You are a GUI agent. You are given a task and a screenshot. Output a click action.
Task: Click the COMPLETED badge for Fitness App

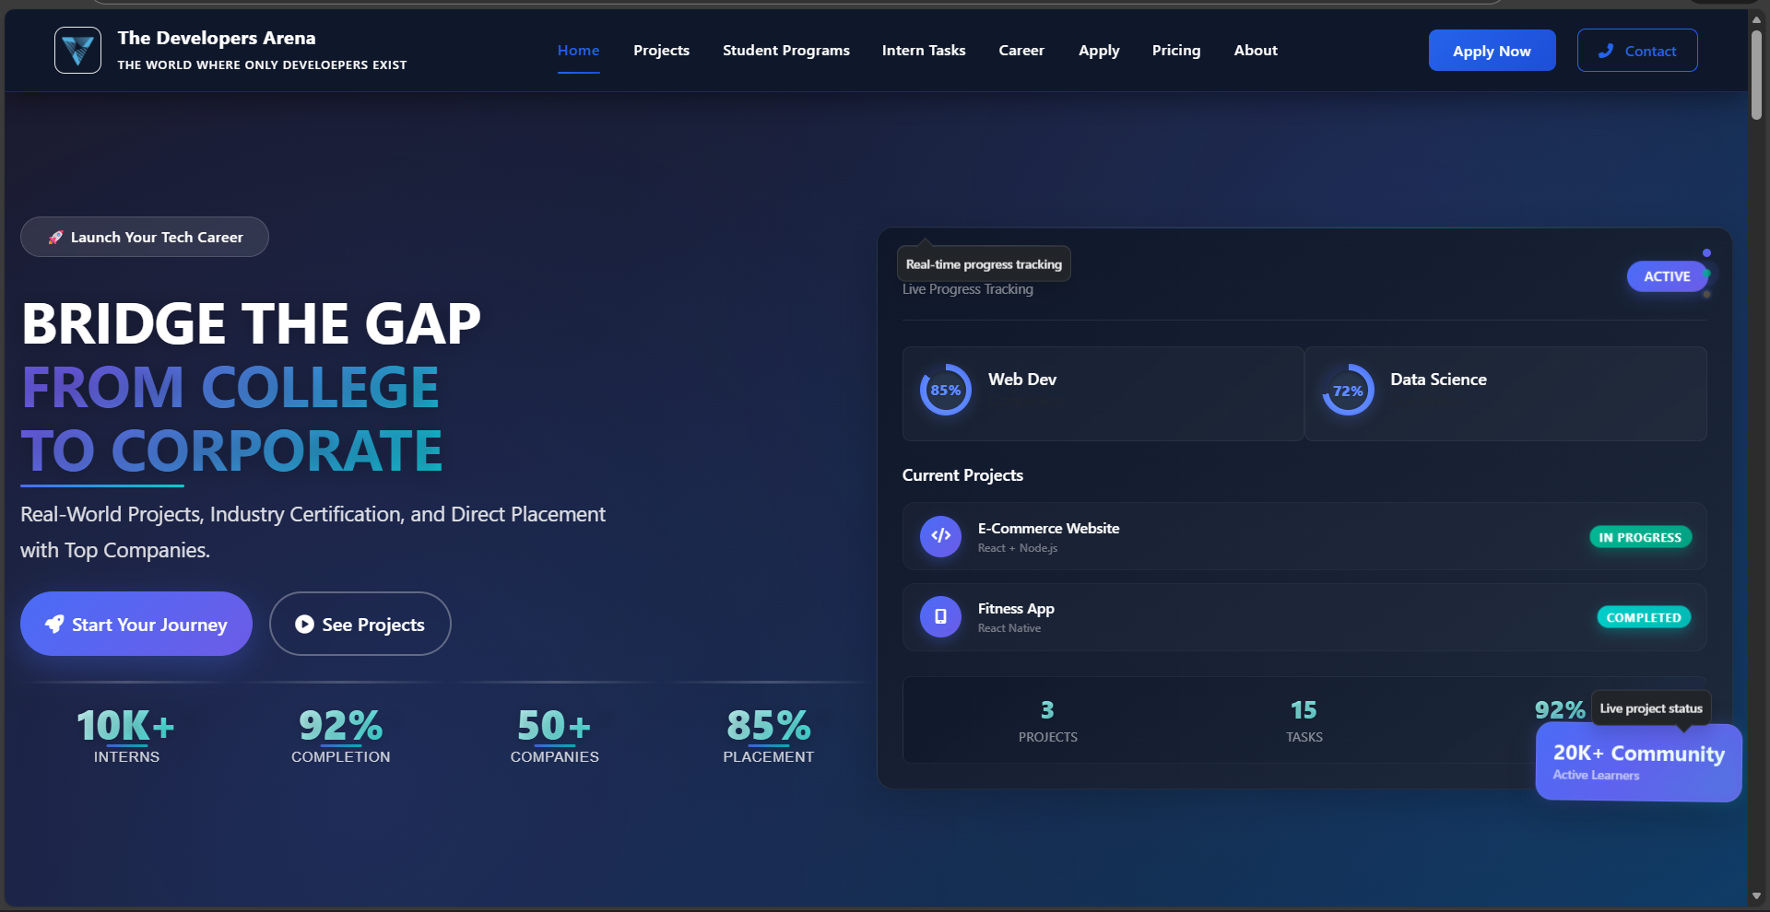point(1643,617)
